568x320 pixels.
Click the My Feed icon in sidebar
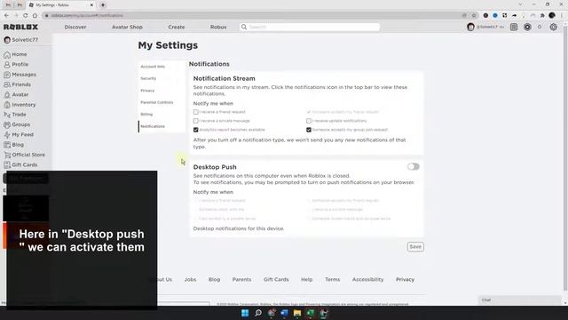(x=7, y=135)
